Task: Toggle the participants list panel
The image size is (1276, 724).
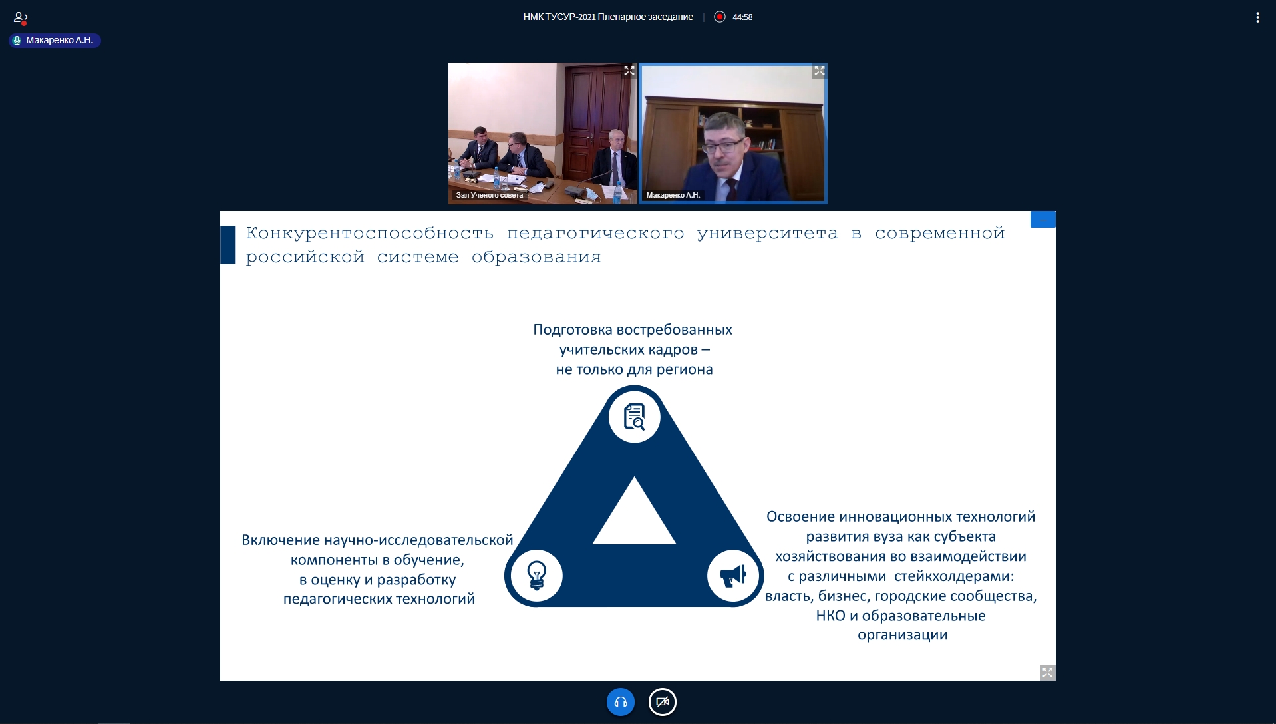Action: [21, 17]
